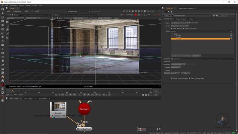Select the viewer marquee selection tool
The width and height of the screenshot is (238, 134).
pos(7,26)
